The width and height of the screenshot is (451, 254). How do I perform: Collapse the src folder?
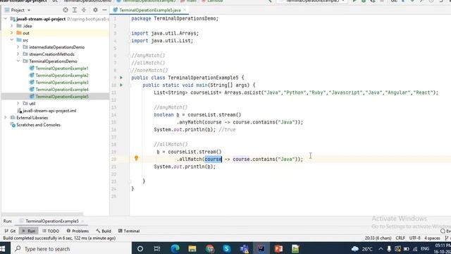tap(12, 40)
